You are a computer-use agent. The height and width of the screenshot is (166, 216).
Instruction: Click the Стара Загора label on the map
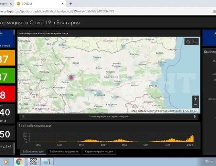117,82
